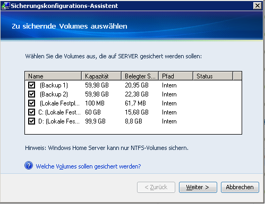Select the C: (Lokale Fest... row name
265x204 pixels.
tap(59, 112)
